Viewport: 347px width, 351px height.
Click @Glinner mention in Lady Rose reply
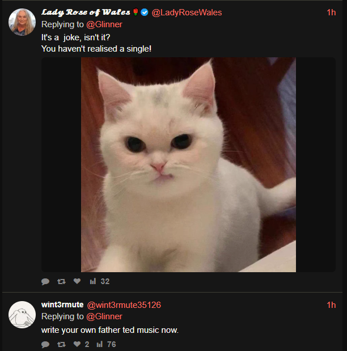tap(104, 24)
